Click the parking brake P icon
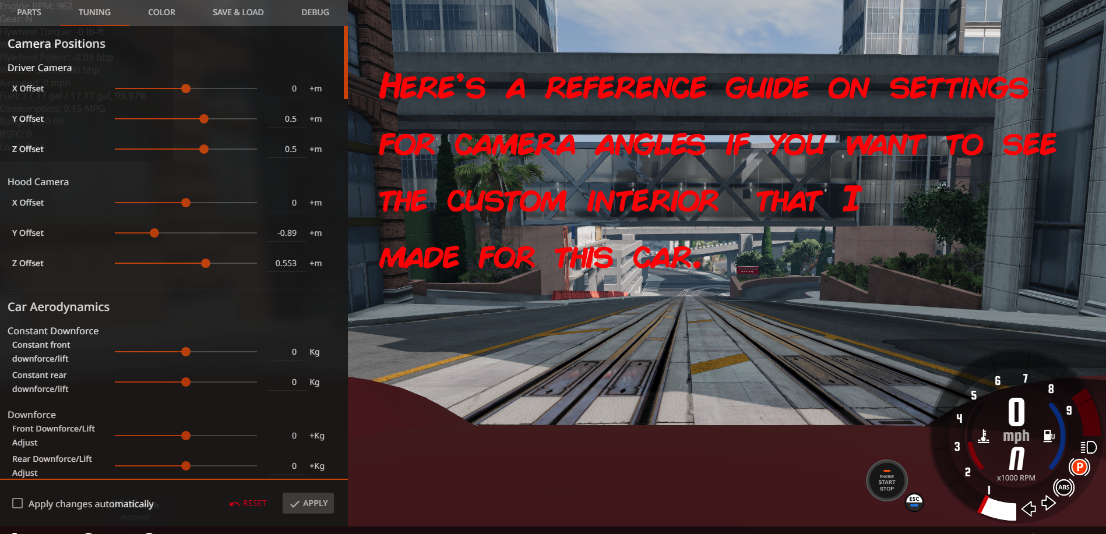The height and width of the screenshot is (534, 1106). (x=1079, y=467)
